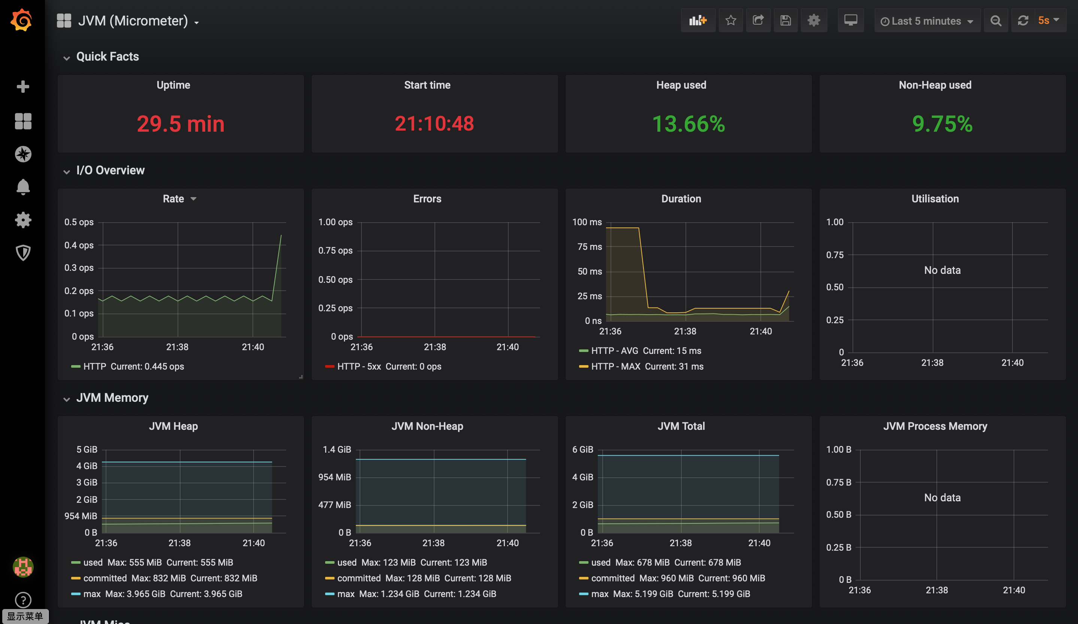Viewport: 1078px width, 624px height.
Task: Toggle committed series in JVM Heap legend
Action: pos(105,578)
